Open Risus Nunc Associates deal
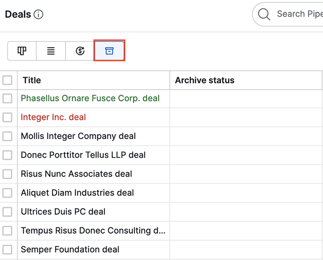Screen dimensions: 323x260 pos(77,174)
